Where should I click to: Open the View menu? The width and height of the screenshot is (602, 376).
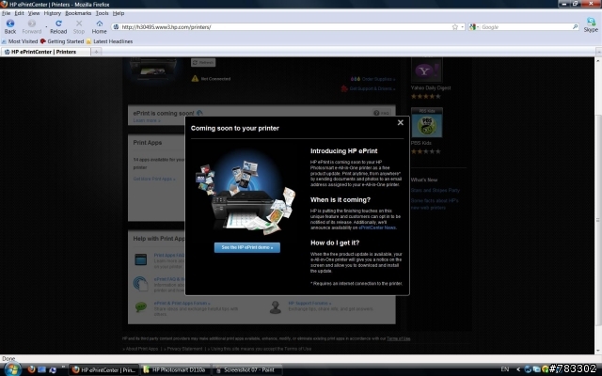34,13
